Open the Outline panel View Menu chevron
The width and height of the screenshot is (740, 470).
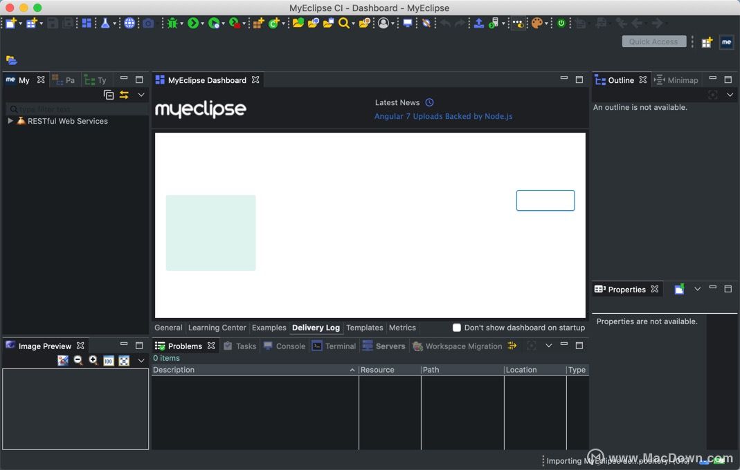pyautogui.click(x=730, y=95)
